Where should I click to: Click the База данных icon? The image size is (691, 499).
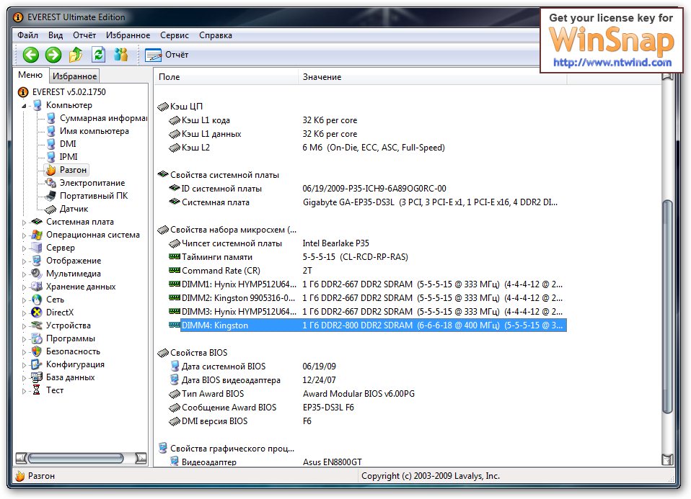(37, 377)
